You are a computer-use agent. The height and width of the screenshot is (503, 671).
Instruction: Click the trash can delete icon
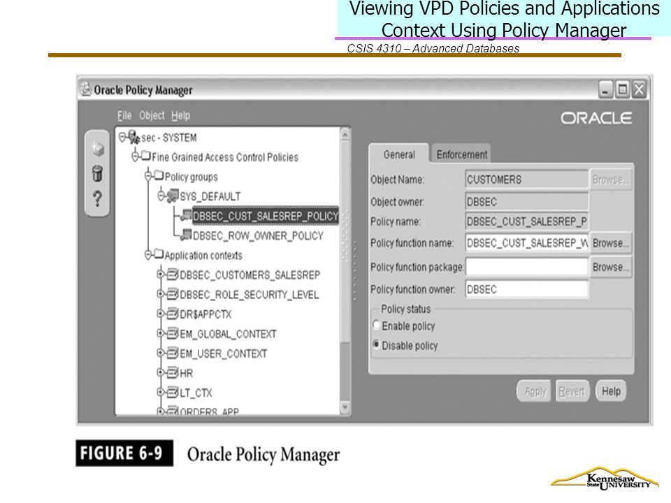[x=98, y=174]
